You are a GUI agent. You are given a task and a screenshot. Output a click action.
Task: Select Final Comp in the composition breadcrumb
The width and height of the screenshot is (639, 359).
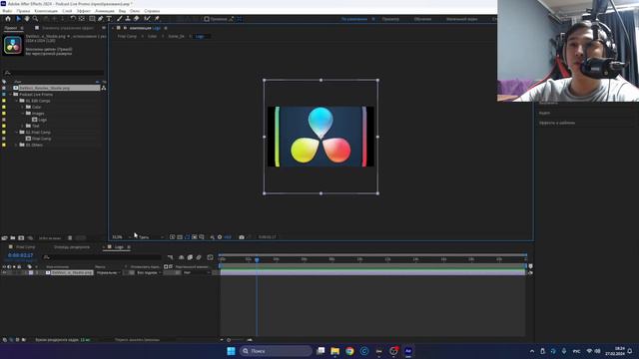pos(127,36)
